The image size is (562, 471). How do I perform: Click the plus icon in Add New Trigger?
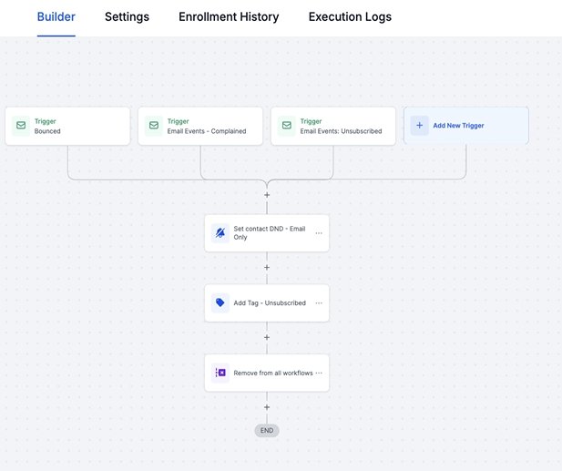coord(419,126)
